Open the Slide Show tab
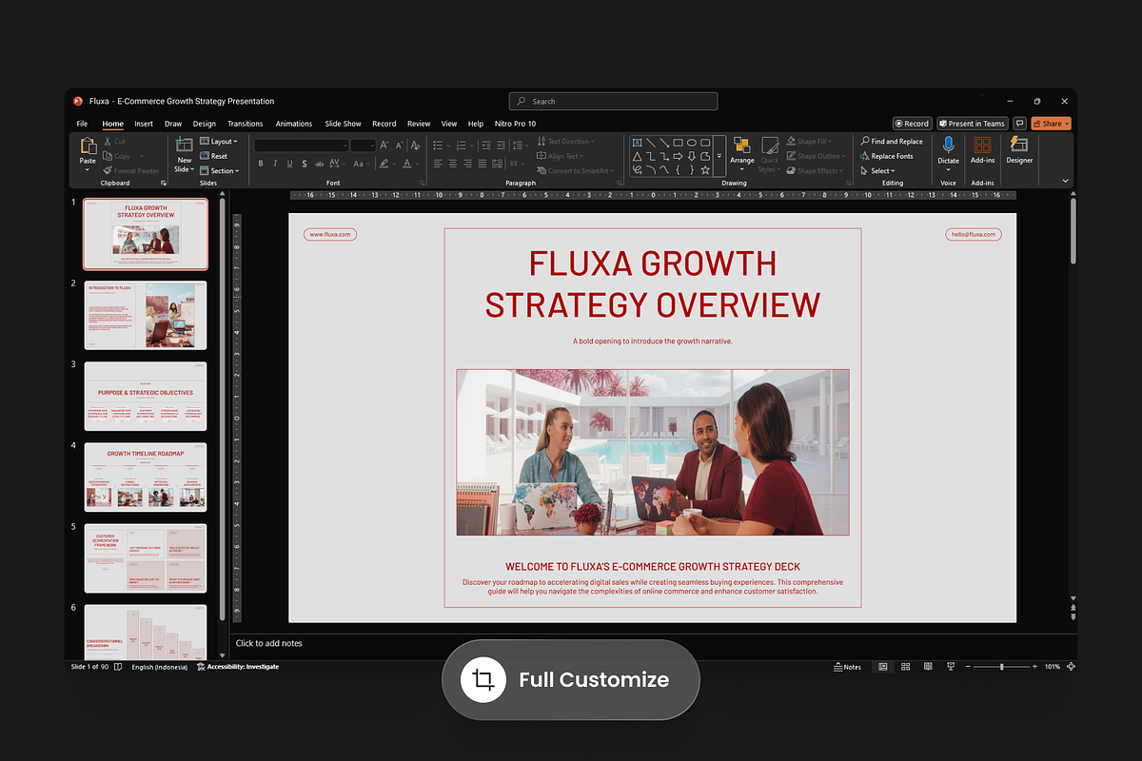Viewport: 1142px width, 761px height. (343, 124)
